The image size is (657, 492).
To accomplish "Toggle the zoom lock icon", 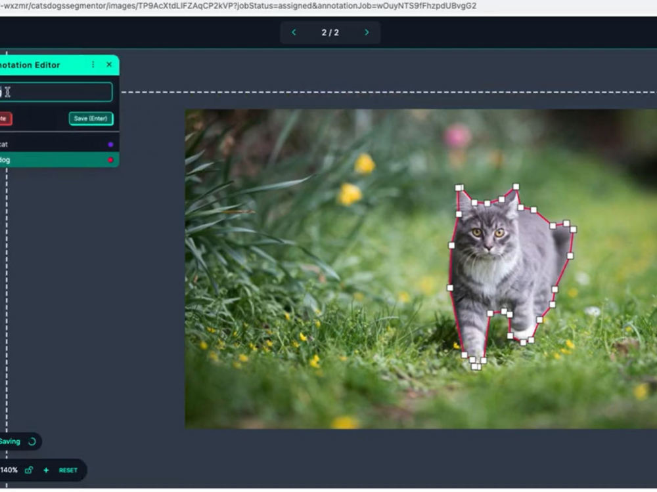I will [28, 470].
